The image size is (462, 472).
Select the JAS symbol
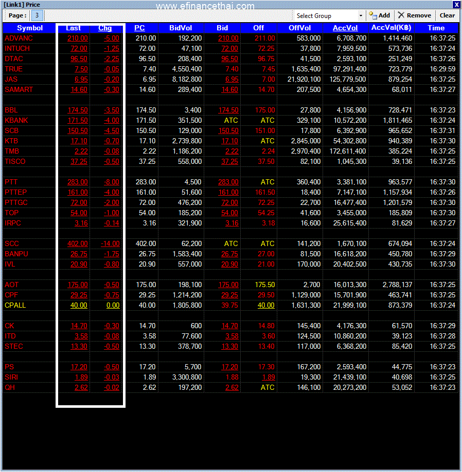click(11, 79)
